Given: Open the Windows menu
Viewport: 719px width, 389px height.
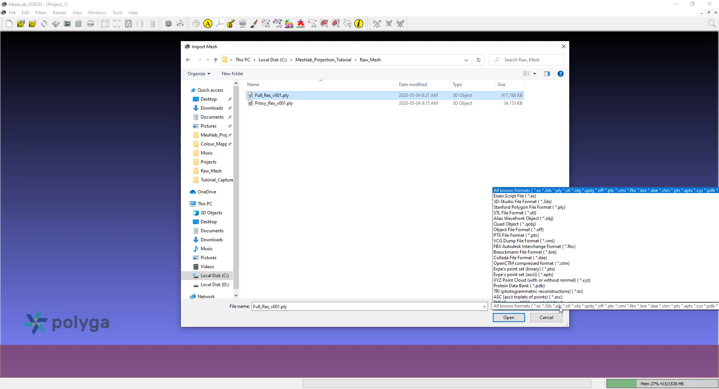Looking at the screenshot, I should [x=97, y=13].
